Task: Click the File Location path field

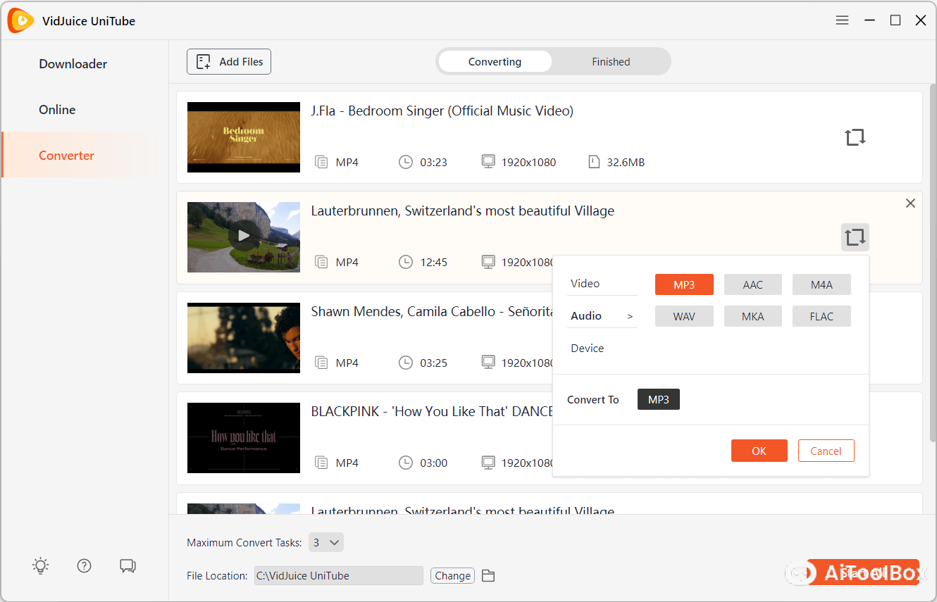Action: (338, 576)
